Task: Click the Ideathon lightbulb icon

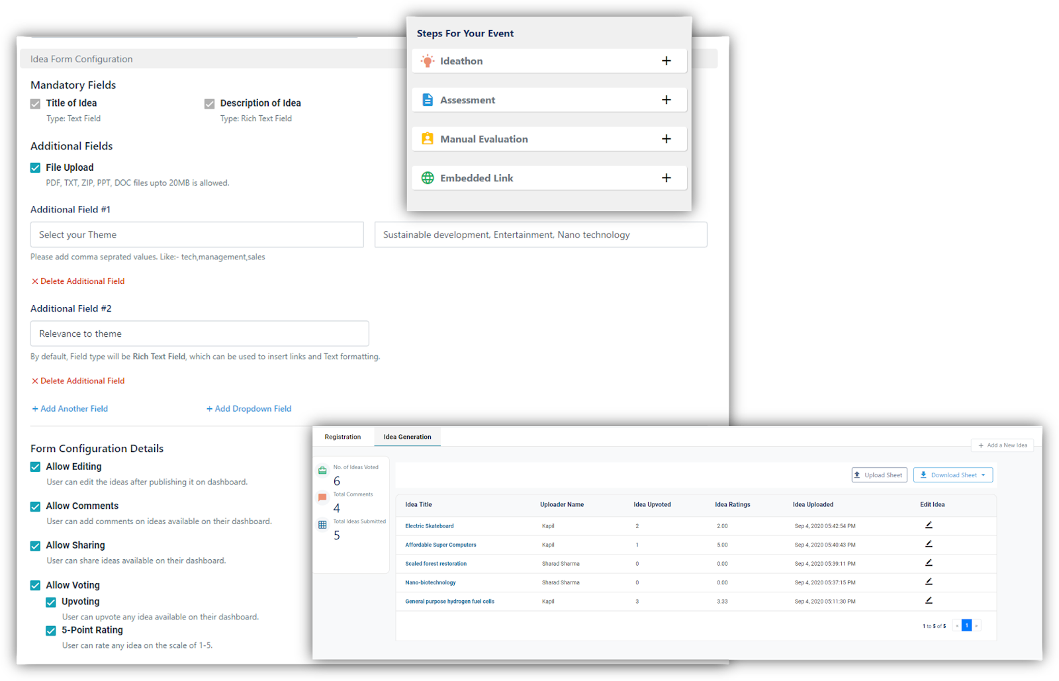Action: pos(428,61)
